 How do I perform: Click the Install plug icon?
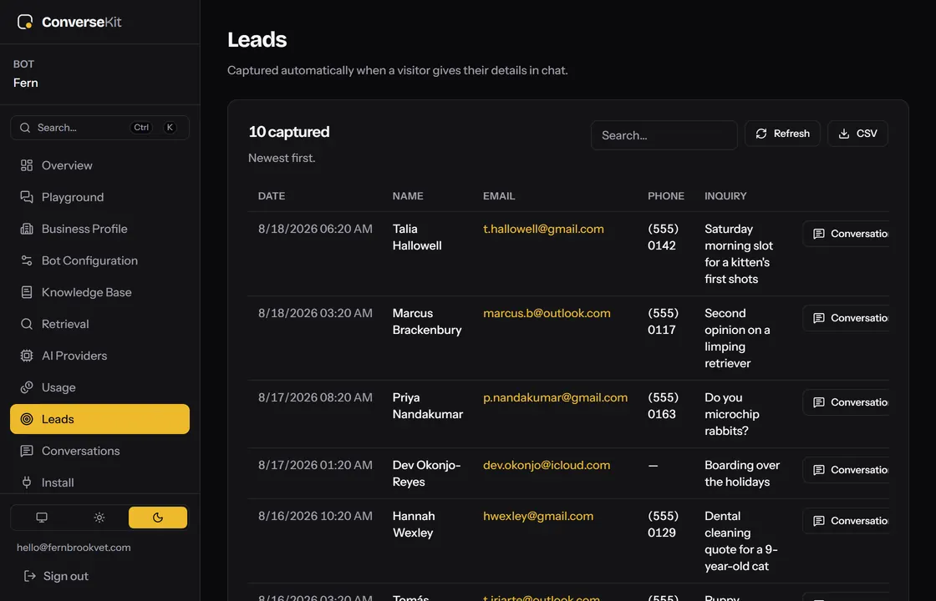(x=26, y=482)
